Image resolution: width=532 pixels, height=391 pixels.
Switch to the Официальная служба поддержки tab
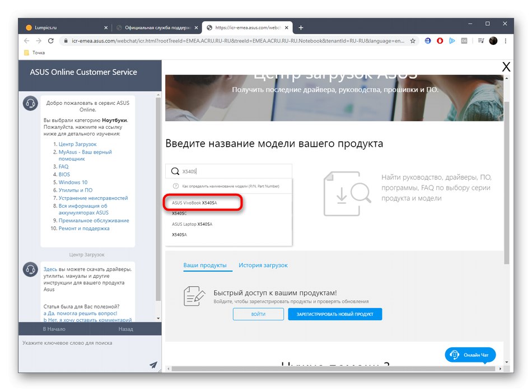(156, 28)
